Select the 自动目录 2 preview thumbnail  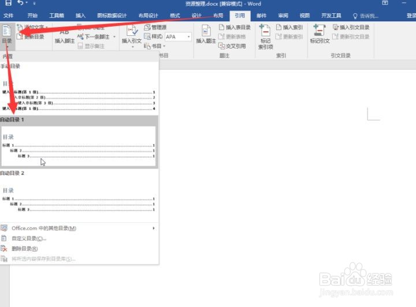pos(79,200)
